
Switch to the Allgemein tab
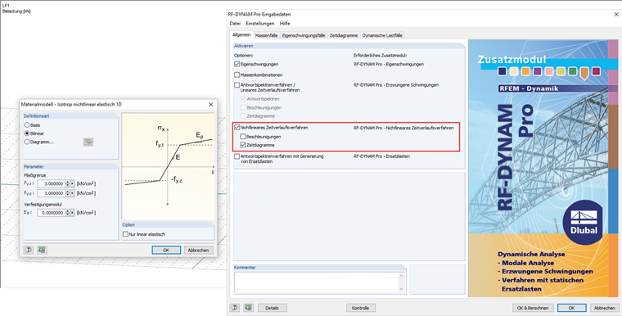[241, 35]
